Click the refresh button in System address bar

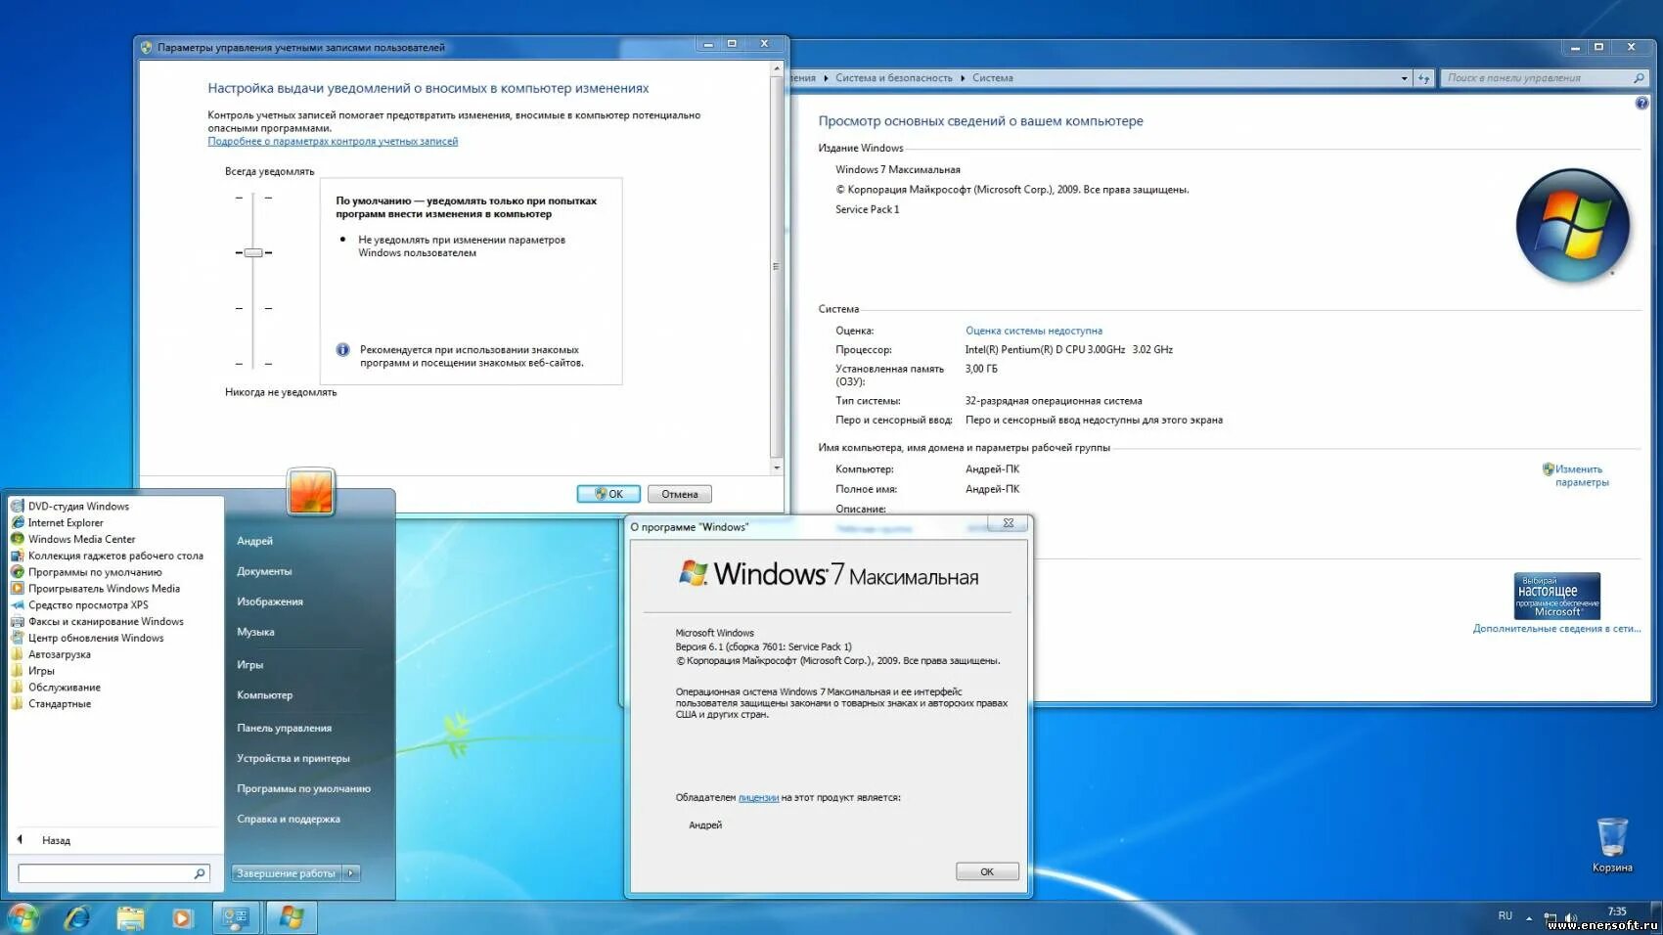click(1424, 78)
